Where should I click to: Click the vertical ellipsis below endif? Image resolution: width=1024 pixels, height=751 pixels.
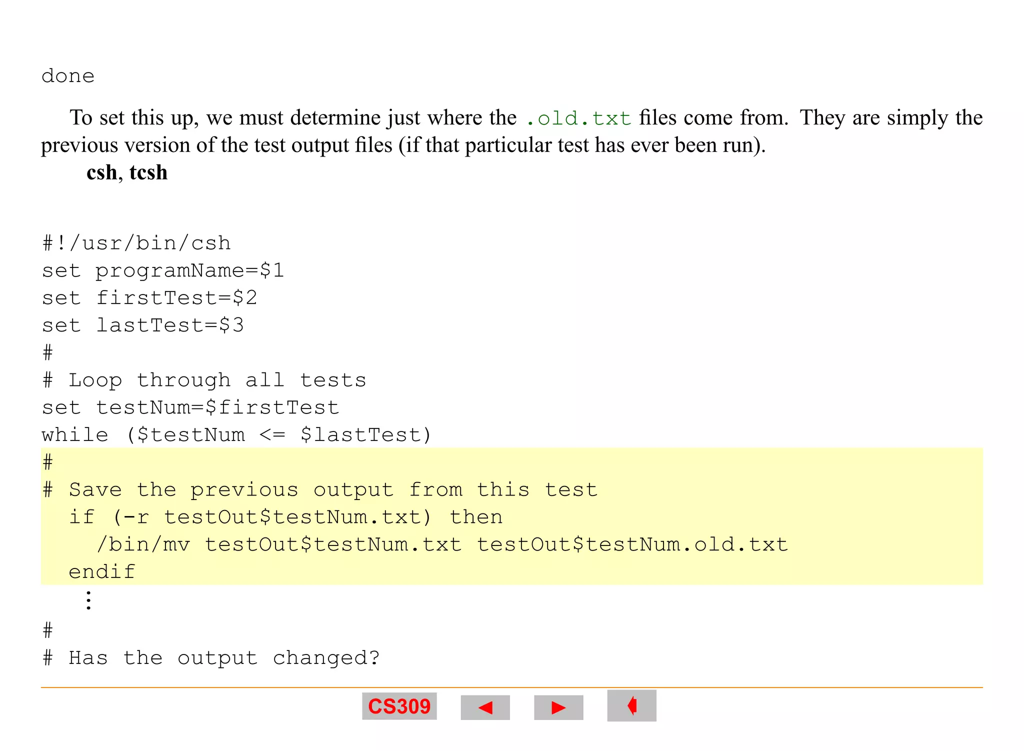click(88, 600)
